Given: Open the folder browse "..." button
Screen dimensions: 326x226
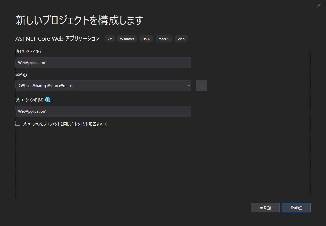Looking at the screenshot, I should (x=202, y=85).
